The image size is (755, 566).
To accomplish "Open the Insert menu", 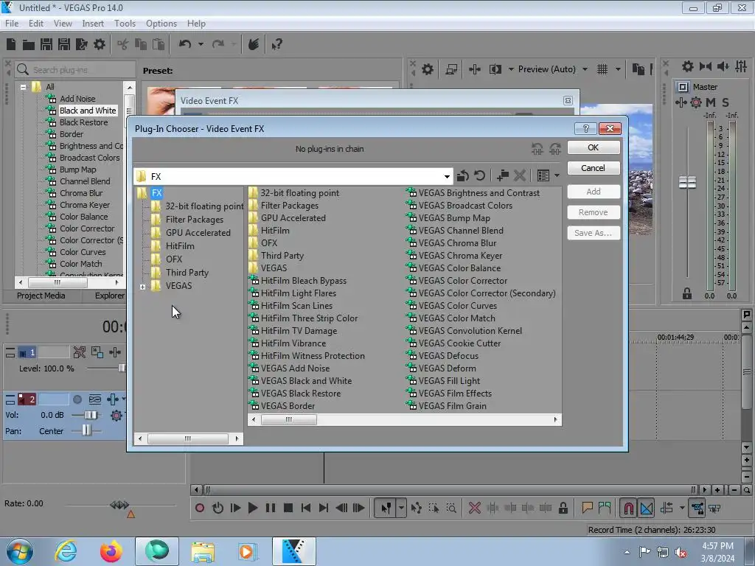I will [93, 23].
